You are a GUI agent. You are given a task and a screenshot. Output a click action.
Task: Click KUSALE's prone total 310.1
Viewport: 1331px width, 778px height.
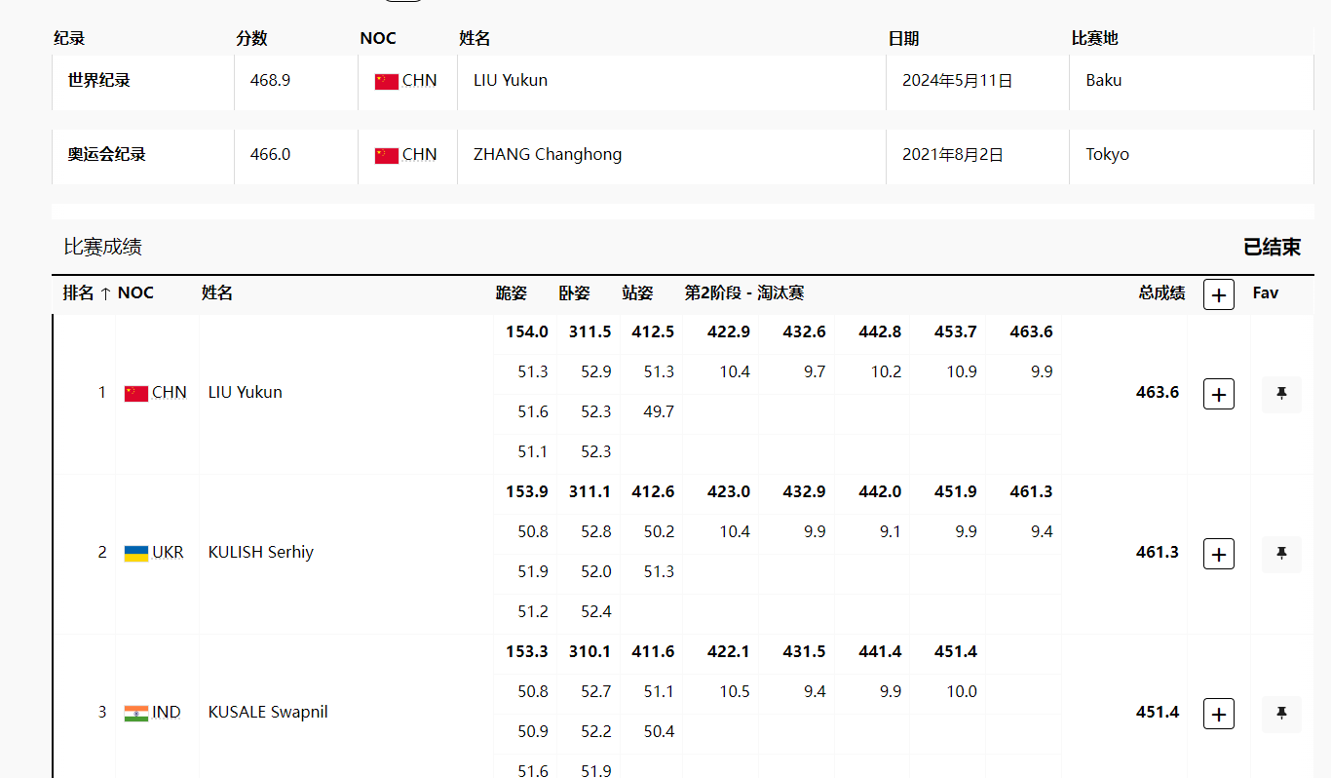(590, 651)
